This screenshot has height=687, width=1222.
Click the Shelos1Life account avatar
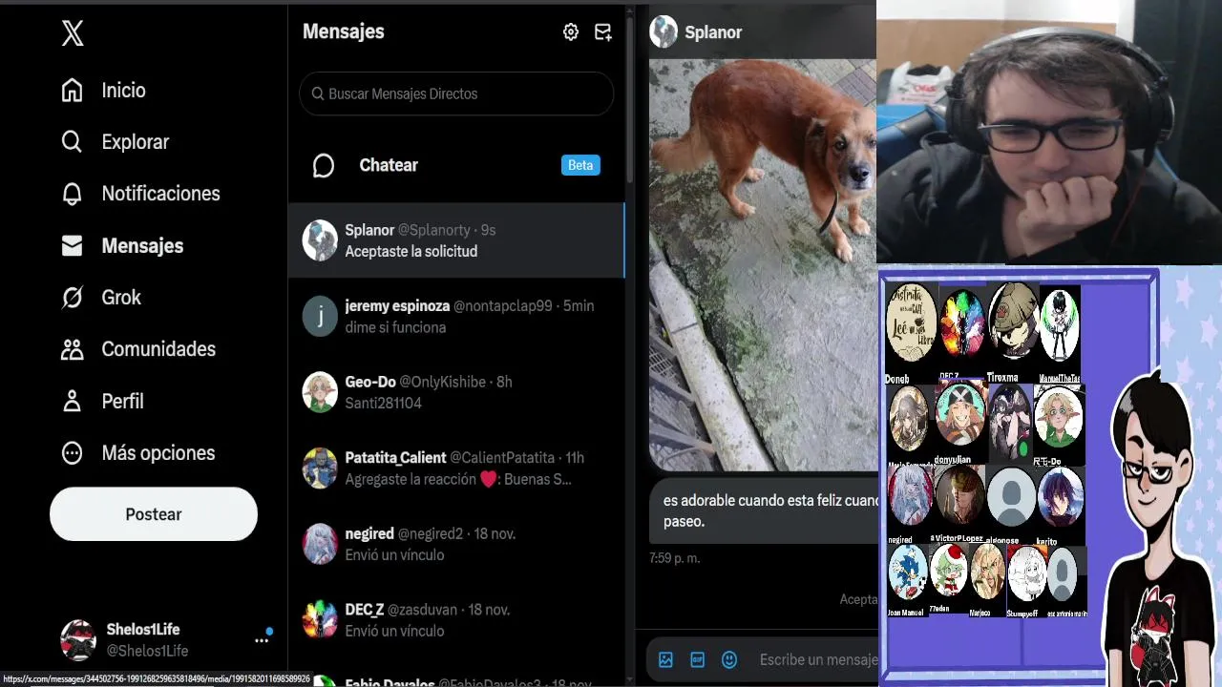tap(78, 640)
